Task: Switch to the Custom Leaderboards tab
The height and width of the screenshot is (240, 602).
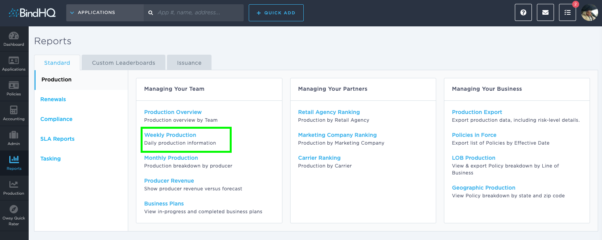Action: pyautogui.click(x=124, y=63)
